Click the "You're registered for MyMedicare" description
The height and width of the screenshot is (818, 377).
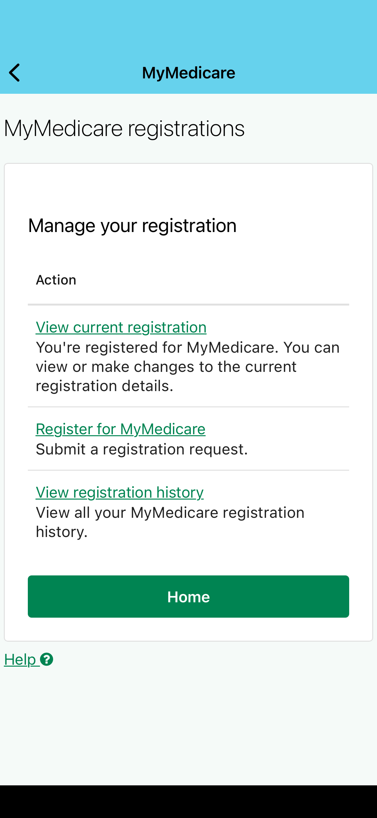pyautogui.click(x=187, y=348)
